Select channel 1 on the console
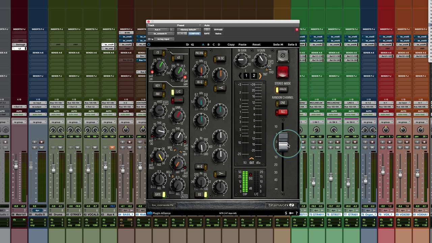 point(246,76)
